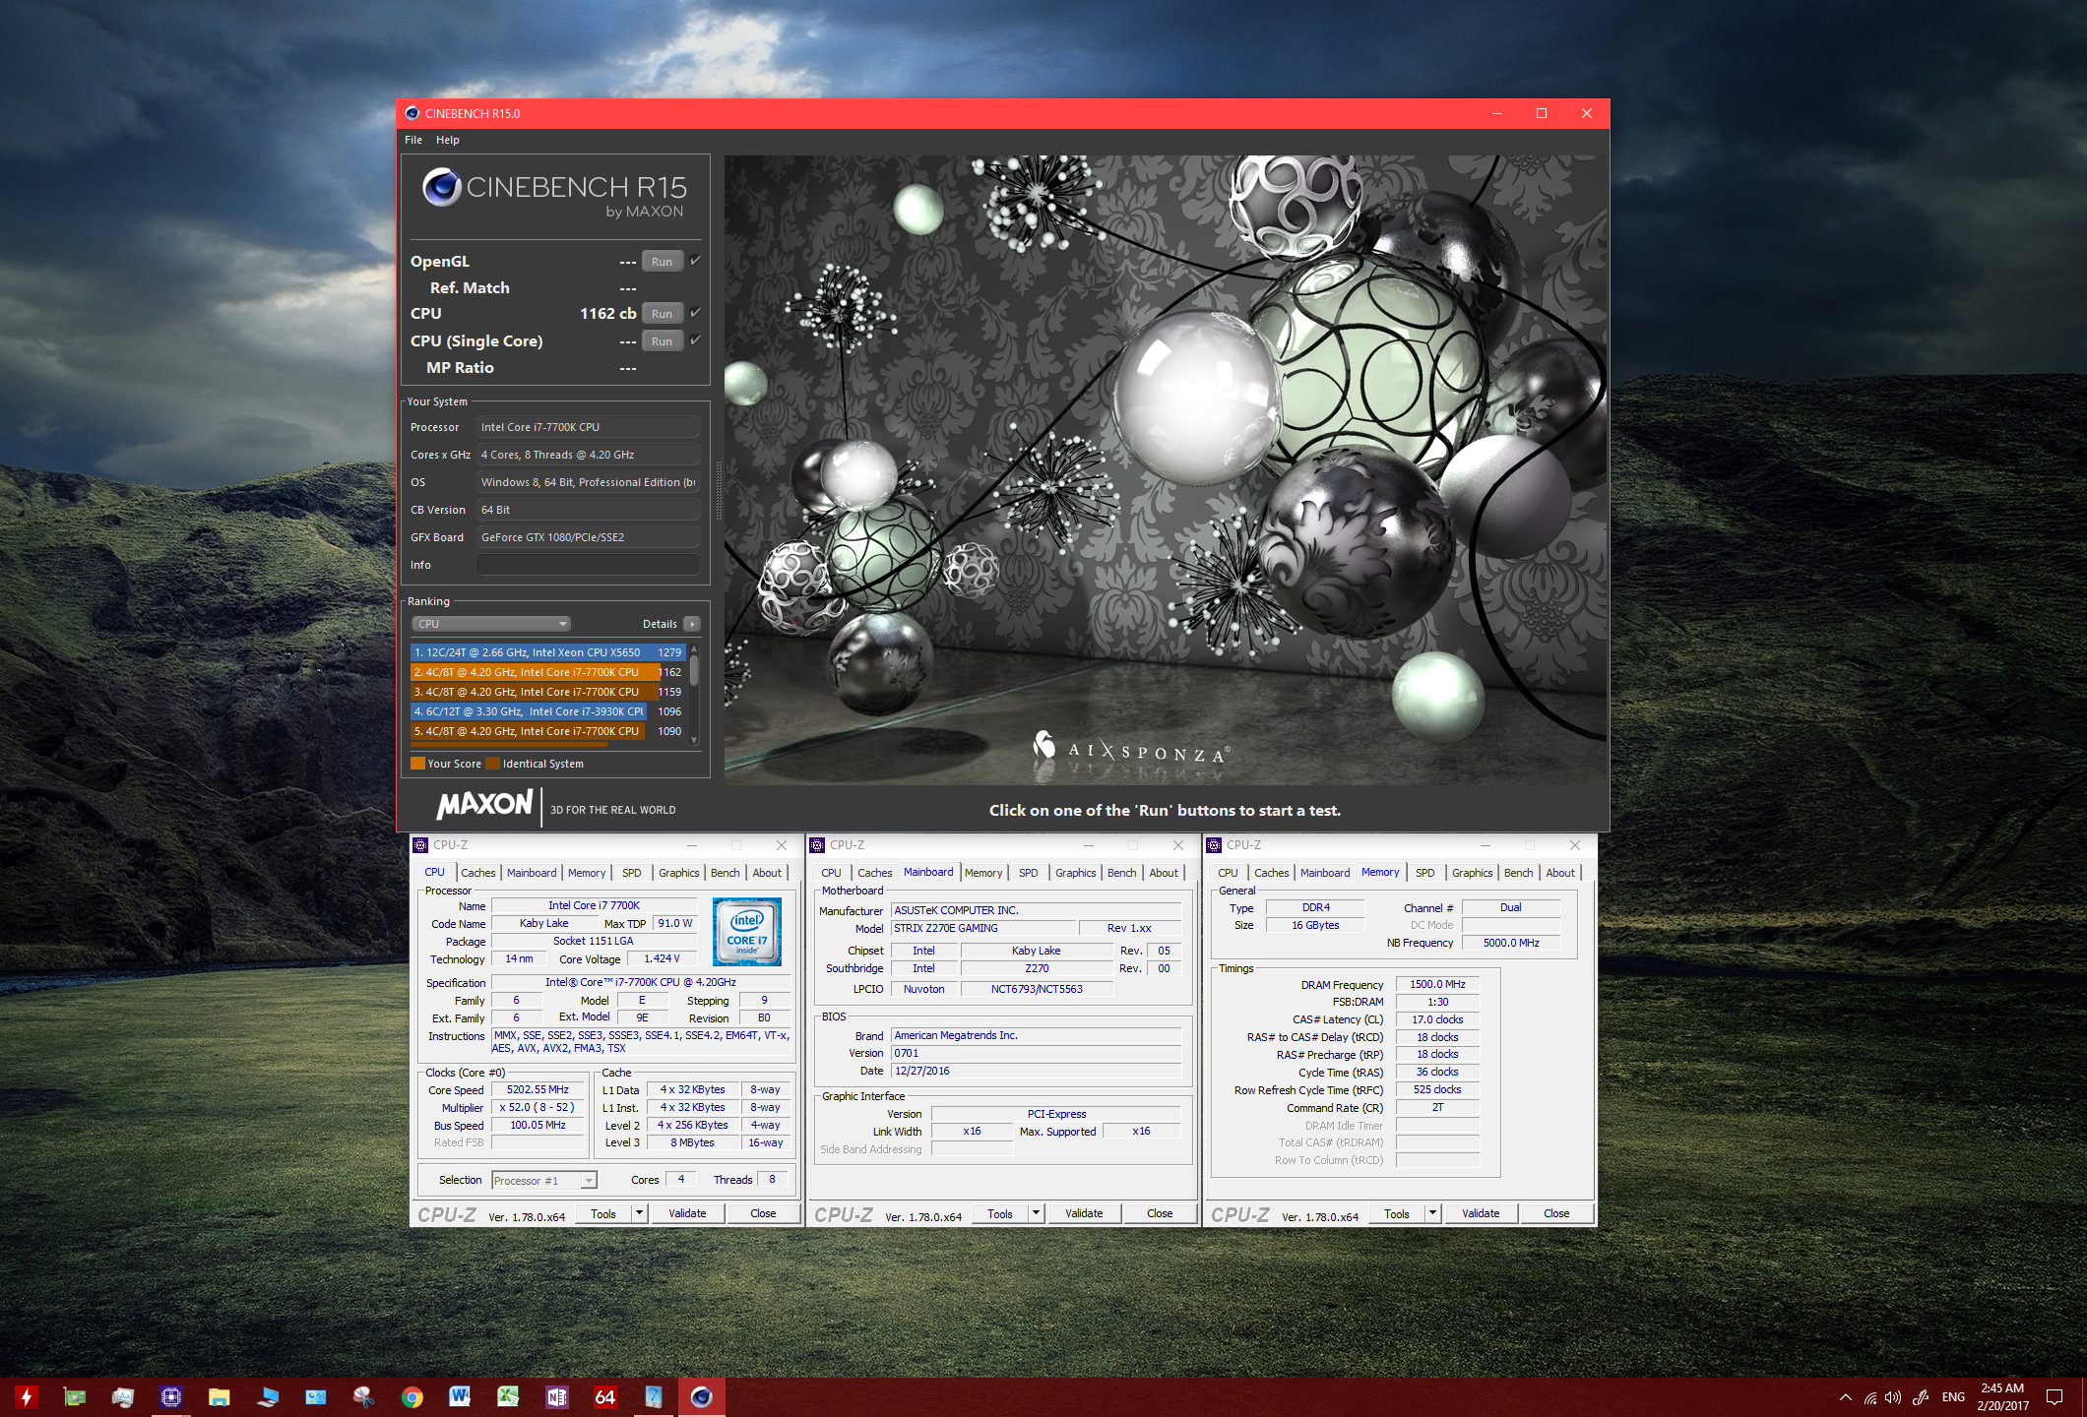Open the blue ID card taskbar icon
The image size is (2087, 1417).
(x=316, y=1396)
